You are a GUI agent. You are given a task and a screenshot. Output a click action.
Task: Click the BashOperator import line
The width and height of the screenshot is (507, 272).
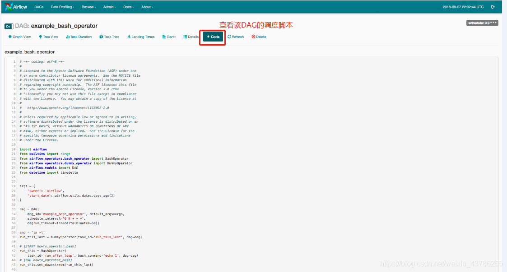coord(74,159)
